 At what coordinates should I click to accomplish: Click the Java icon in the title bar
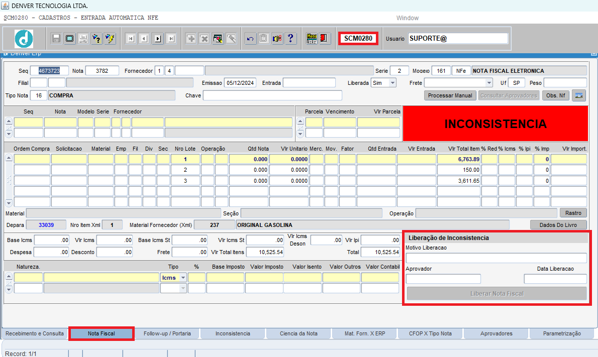5,6
